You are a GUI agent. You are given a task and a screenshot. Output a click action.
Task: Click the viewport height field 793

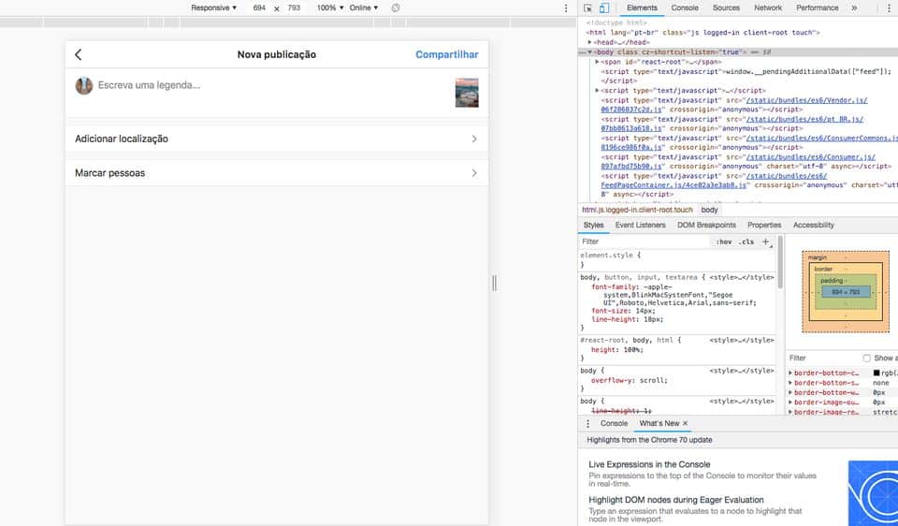coord(294,8)
